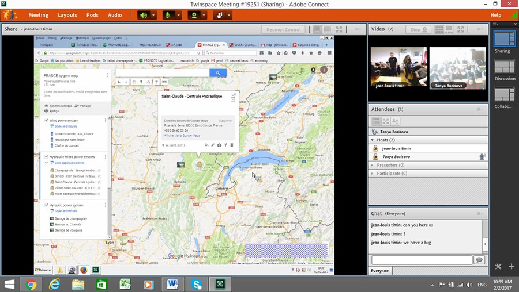Viewport: 519px width, 292px height.
Task: Click the Stop video button
Action: [416, 29]
